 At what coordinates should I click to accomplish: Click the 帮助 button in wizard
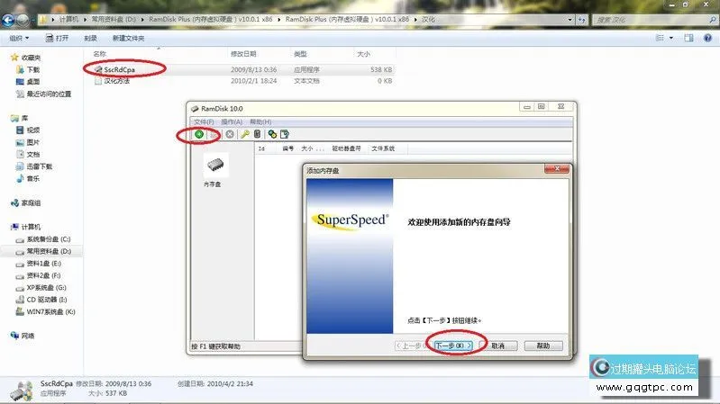click(543, 346)
